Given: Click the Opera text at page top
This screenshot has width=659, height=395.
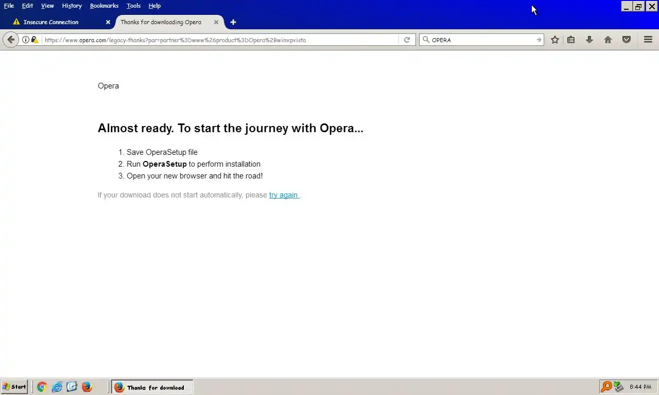Looking at the screenshot, I should (108, 86).
